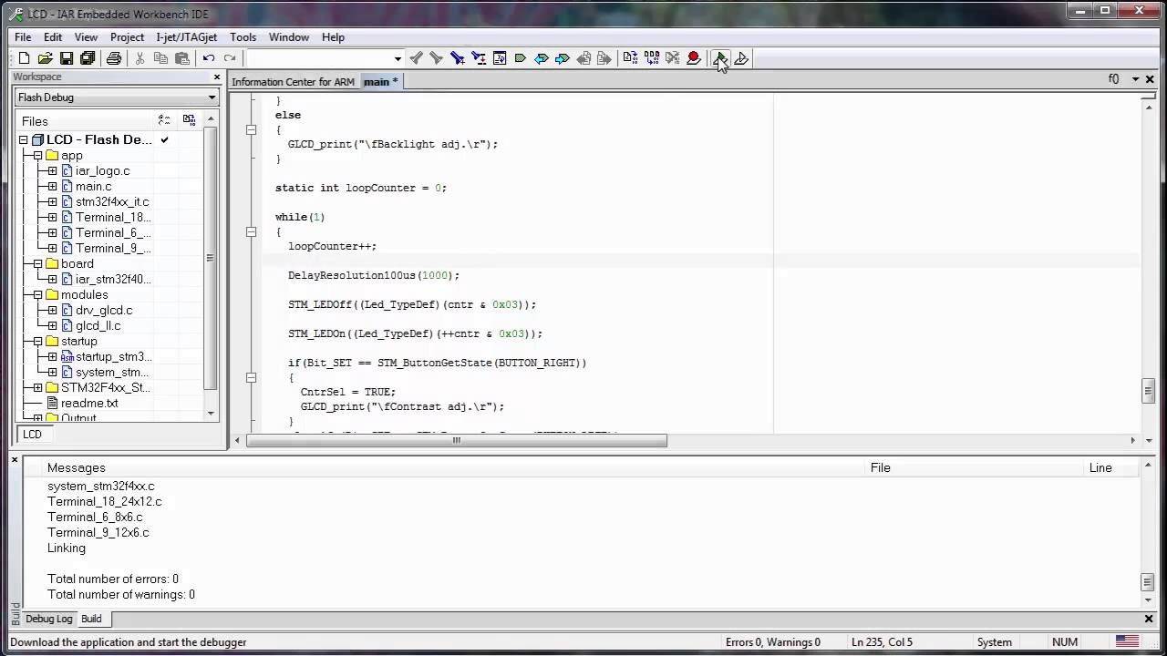Copy selection using the Copy icon
The width and height of the screenshot is (1167, 656).
pos(160,58)
